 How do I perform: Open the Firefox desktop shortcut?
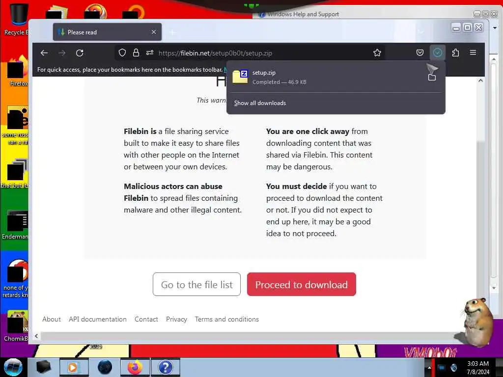[x=17, y=71]
